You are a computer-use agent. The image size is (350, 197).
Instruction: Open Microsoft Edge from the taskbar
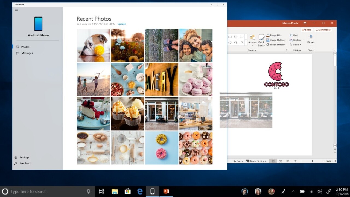pyautogui.click(x=140, y=191)
